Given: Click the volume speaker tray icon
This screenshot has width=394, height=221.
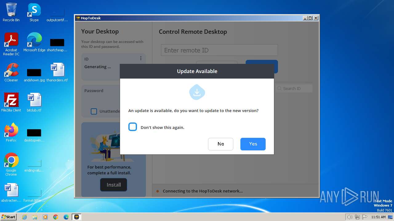Looking at the screenshot, I should pos(350,217).
